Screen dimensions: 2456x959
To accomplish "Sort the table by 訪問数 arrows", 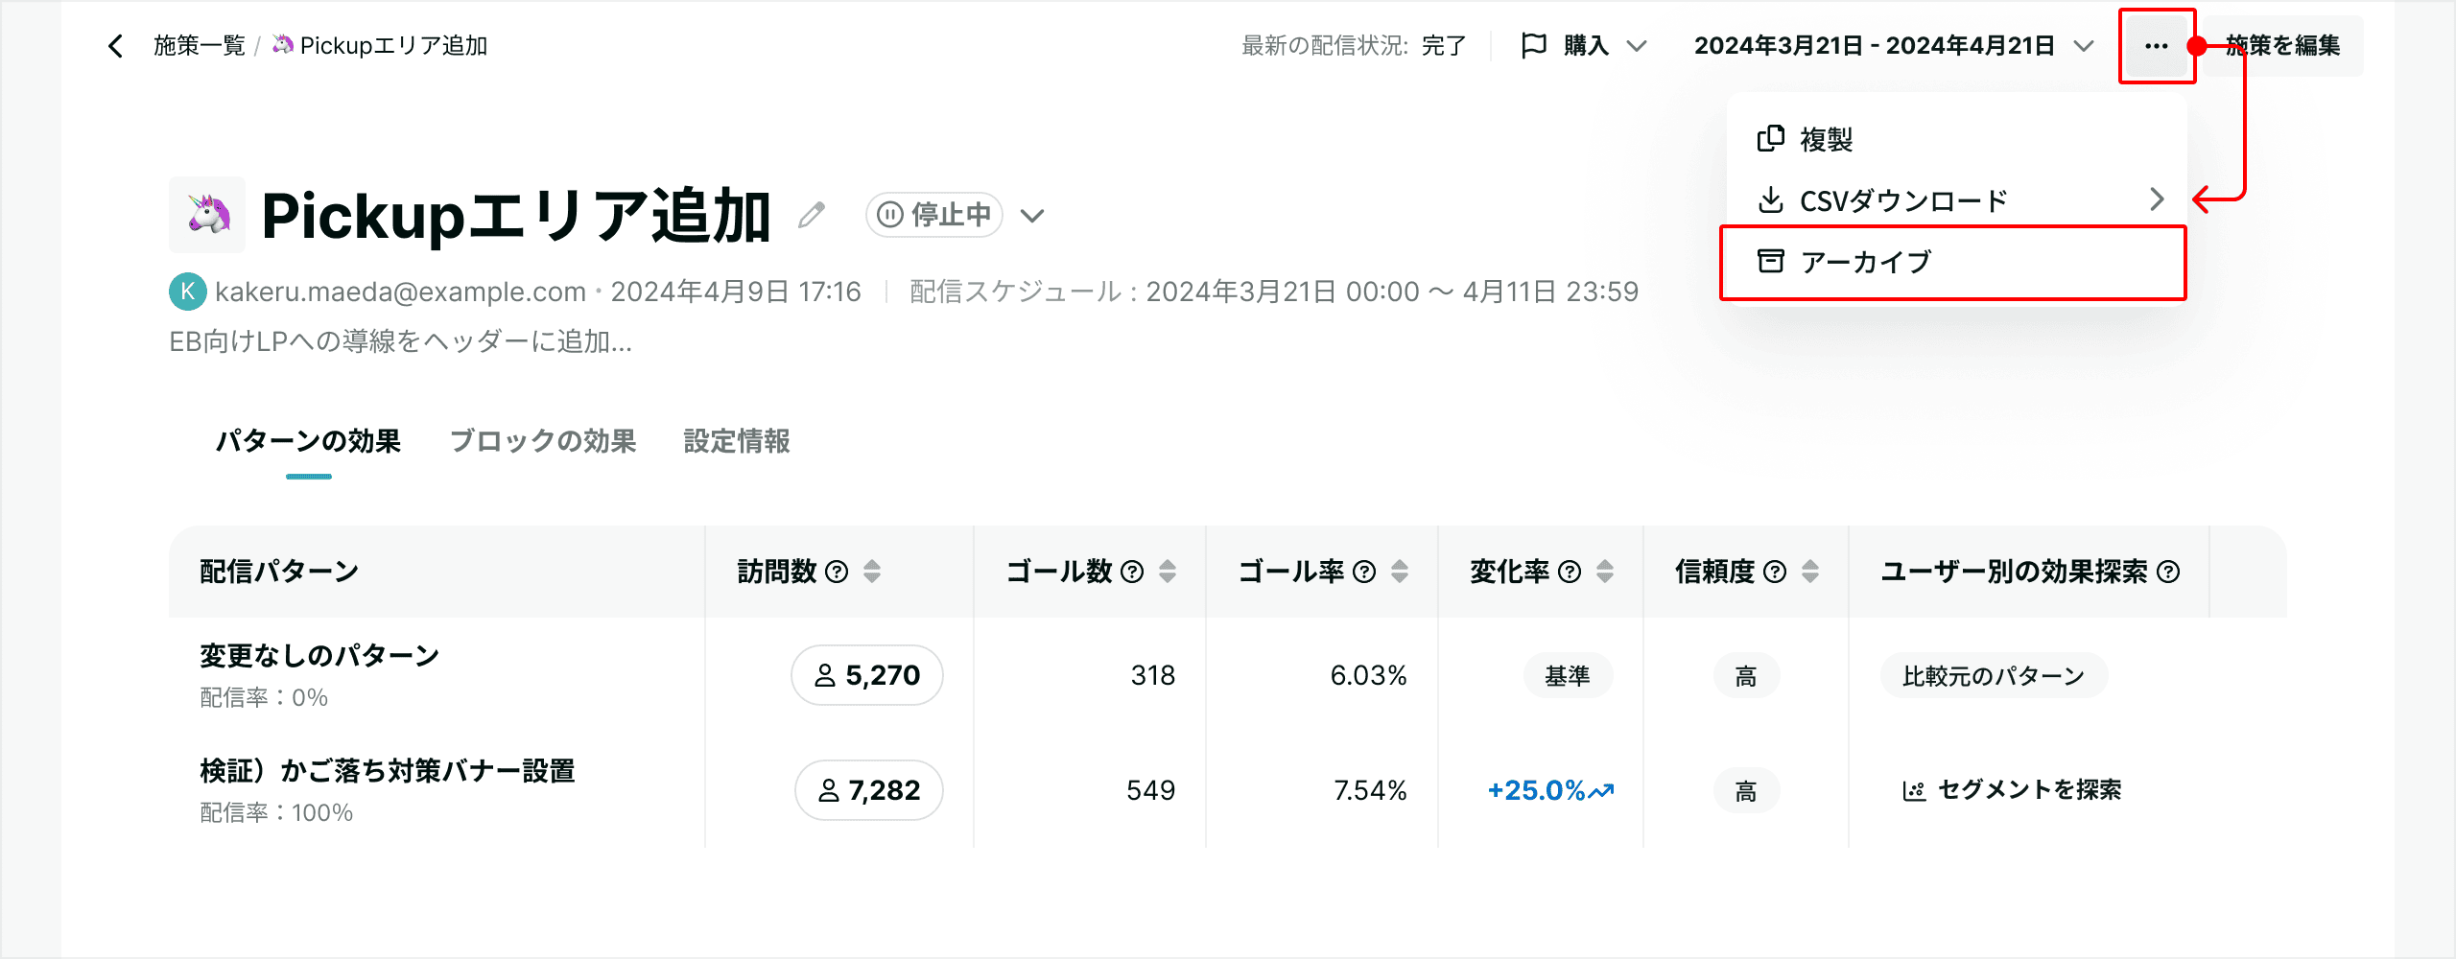I will click(872, 573).
